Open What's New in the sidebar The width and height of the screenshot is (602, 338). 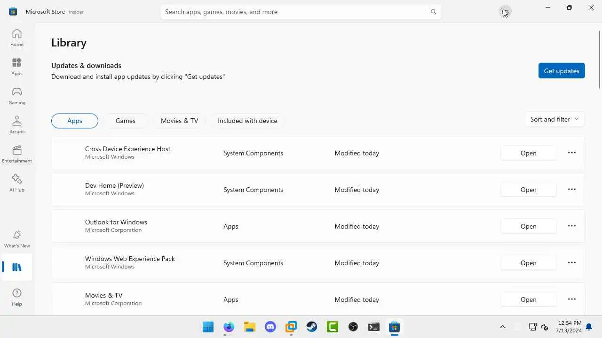tap(17, 239)
